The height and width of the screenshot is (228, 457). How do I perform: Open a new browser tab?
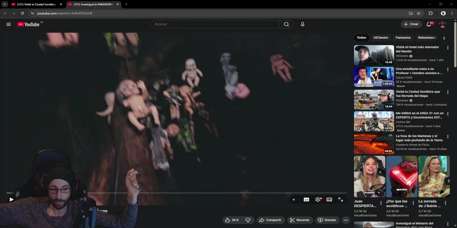pos(126,4)
